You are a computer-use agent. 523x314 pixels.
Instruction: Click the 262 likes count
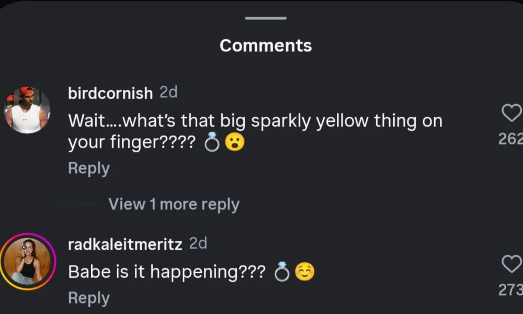(510, 139)
